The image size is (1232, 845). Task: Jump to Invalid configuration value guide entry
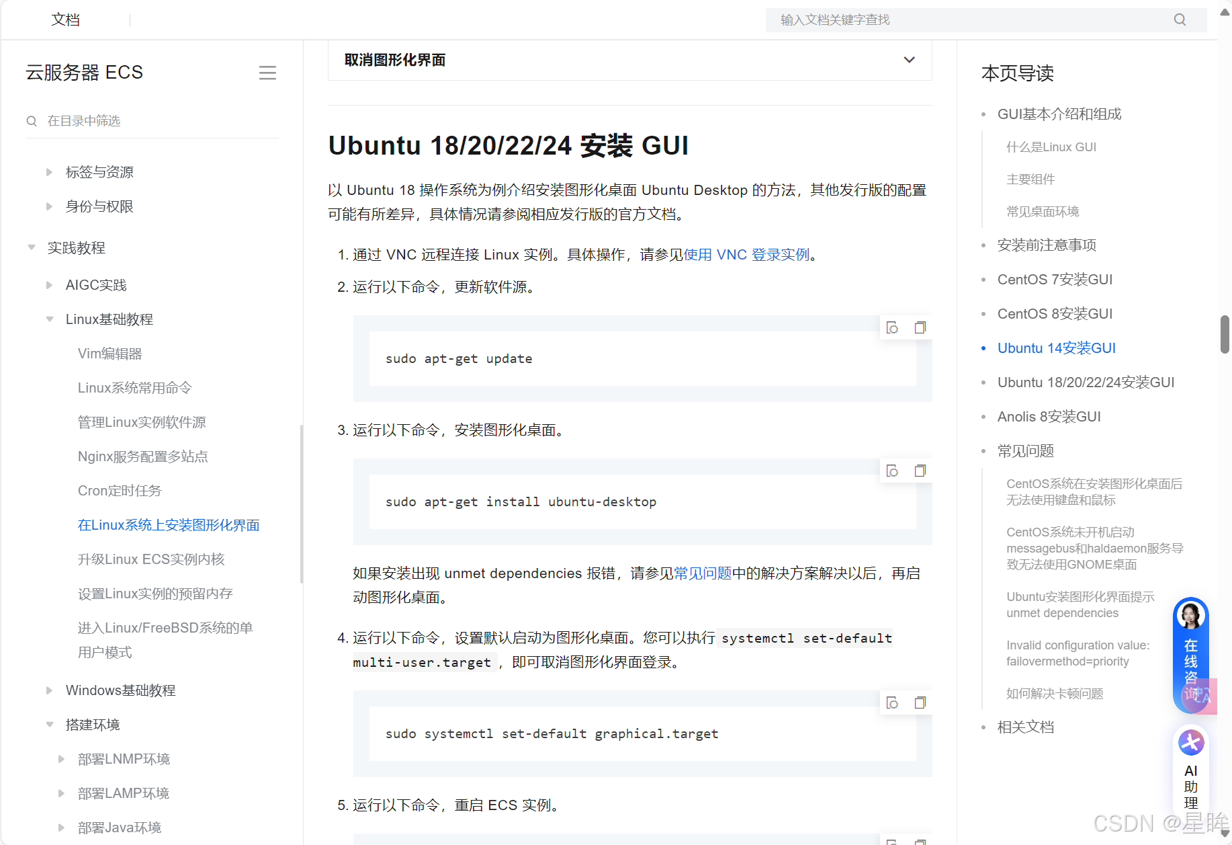pyautogui.click(x=1077, y=653)
